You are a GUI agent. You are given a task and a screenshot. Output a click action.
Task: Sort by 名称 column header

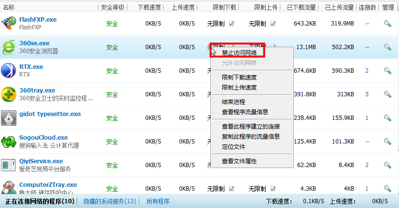(x=8, y=7)
